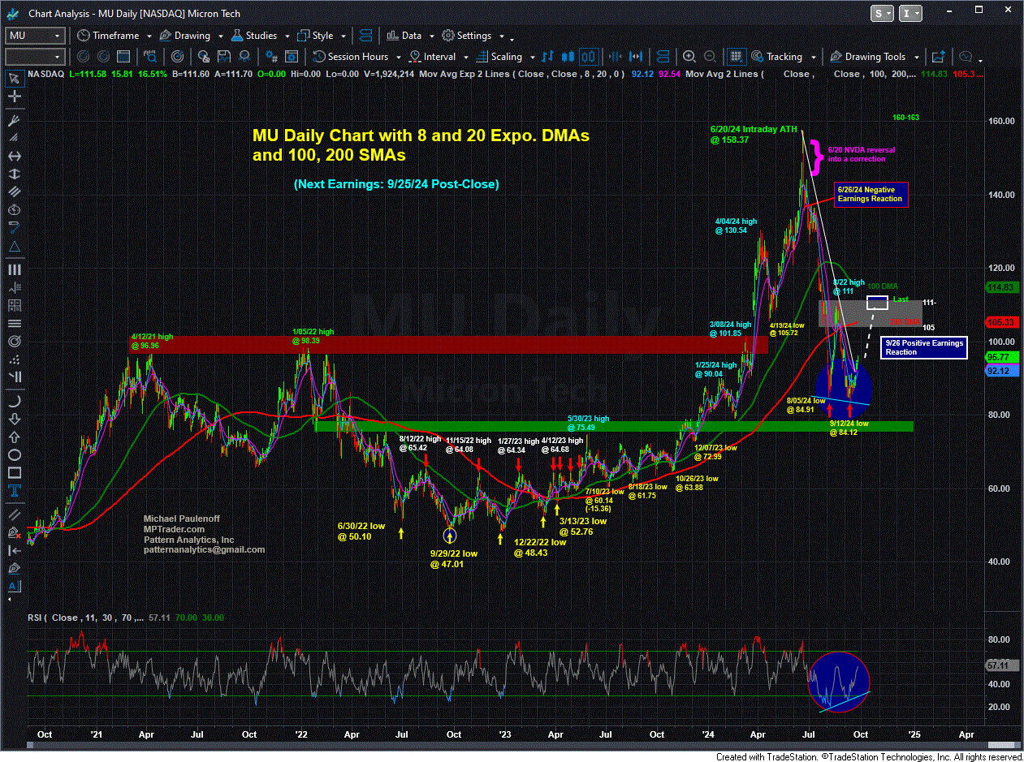Screen dimensions: 1024x762
Task: Open the MU symbol dropdown
Action: [57, 36]
